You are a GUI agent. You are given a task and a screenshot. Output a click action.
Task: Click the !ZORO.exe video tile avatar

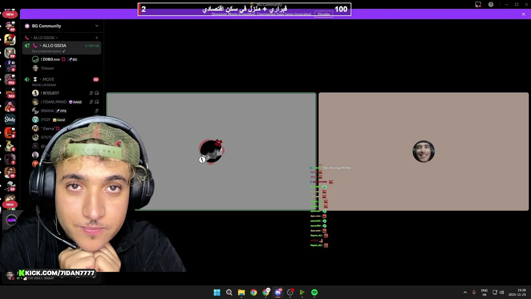[x=212, y=152]
